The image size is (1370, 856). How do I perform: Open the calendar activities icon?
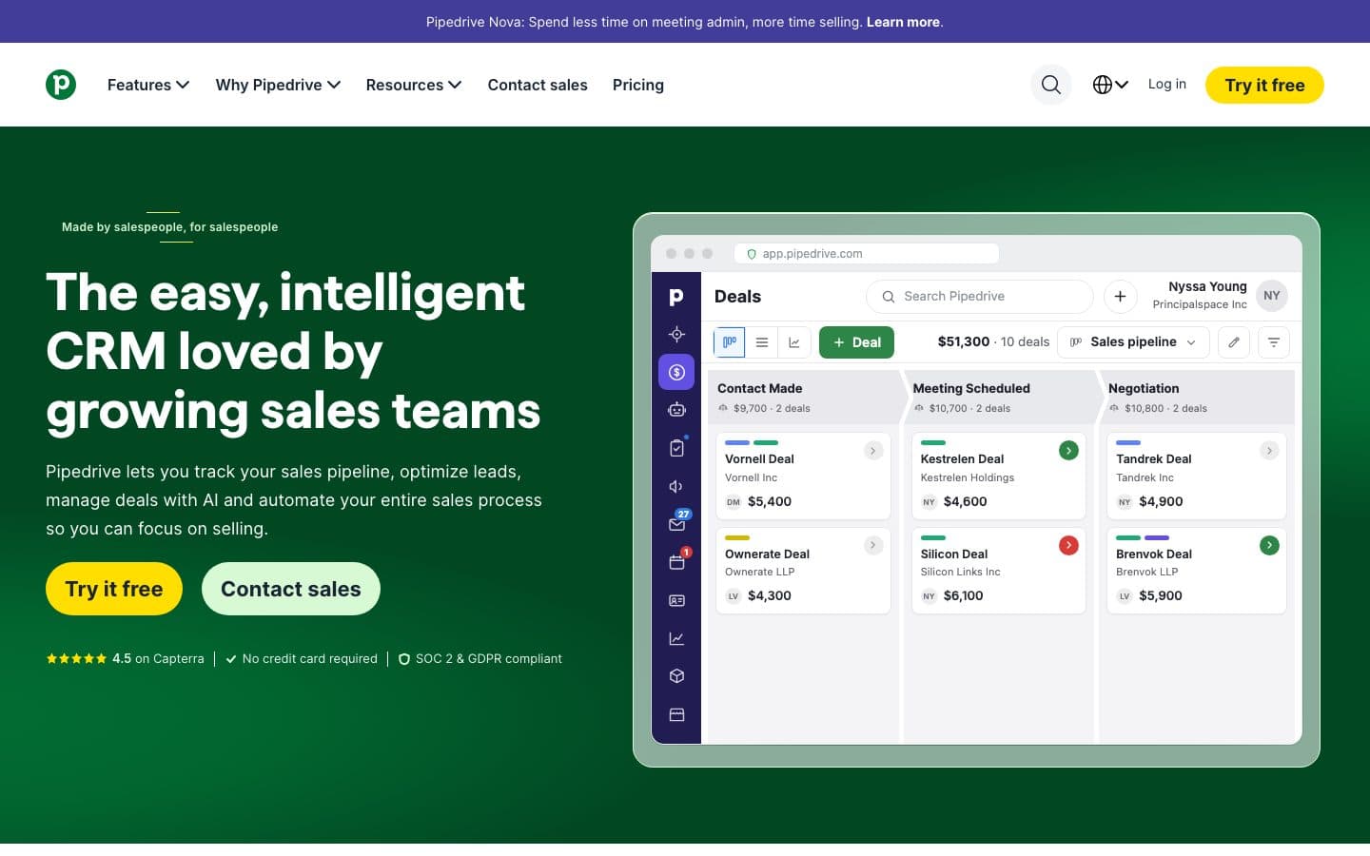pyautogui.click(x=677, y=561)
